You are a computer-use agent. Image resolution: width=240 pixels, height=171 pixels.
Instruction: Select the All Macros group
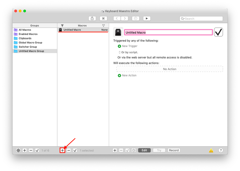click(x=35, y=30)
